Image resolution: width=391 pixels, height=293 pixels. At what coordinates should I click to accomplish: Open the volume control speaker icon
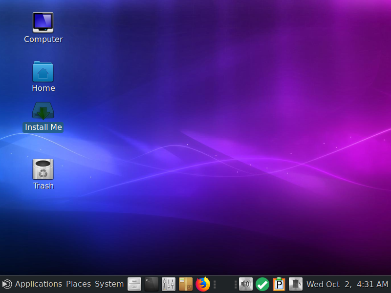[x=246, y=284]
